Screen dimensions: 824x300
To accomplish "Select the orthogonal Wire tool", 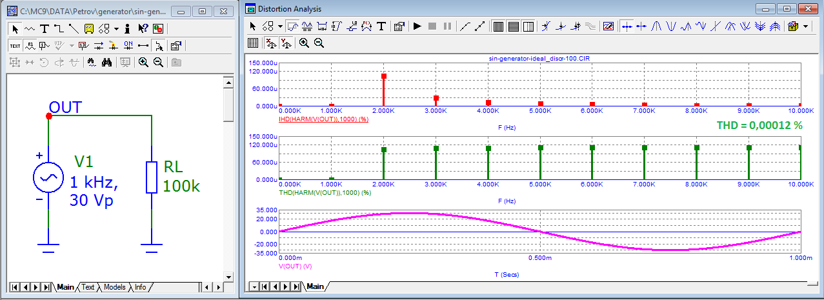I will click(59, 28).
